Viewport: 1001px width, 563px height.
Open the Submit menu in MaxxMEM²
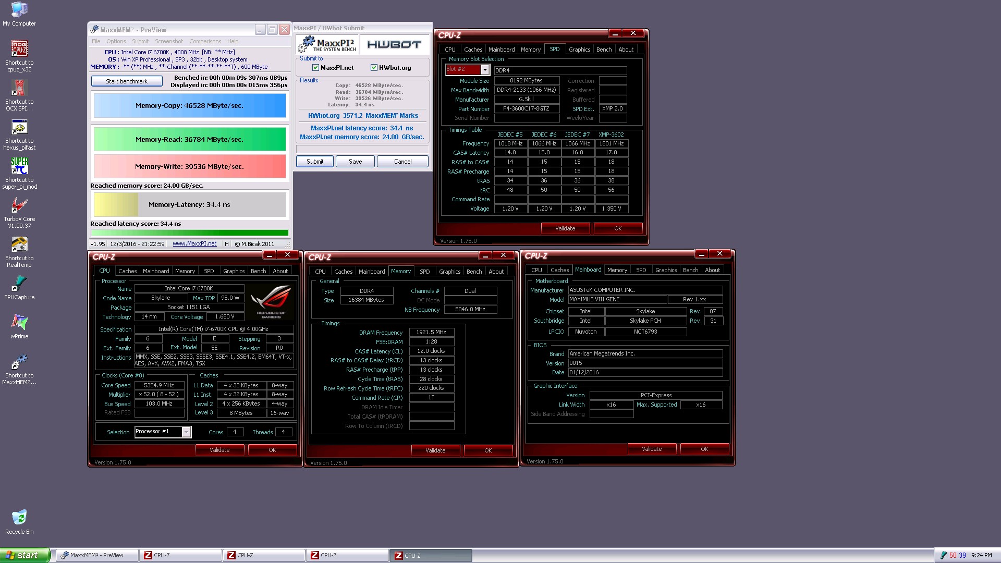[x=140, y=41]
